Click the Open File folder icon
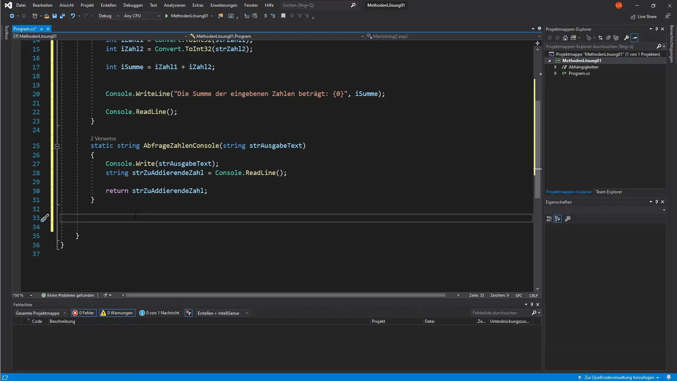677x381 pixels. coord(47,16)
